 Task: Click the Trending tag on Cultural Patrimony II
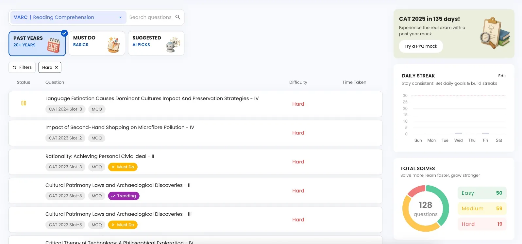click(x=124, y=196)
